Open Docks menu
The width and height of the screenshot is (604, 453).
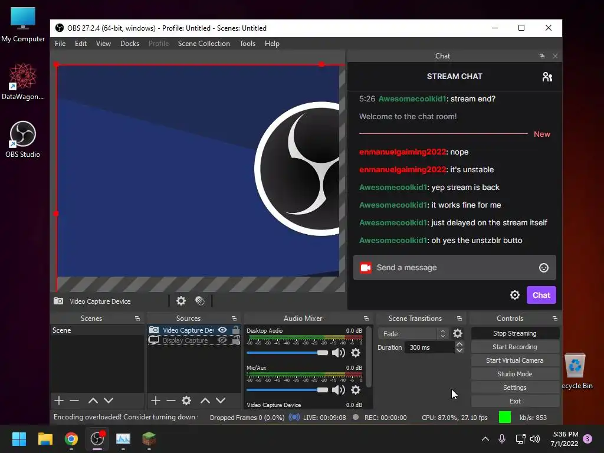tap(129, 44)
